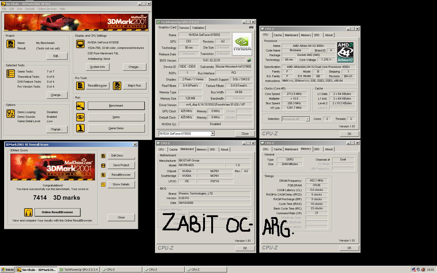Switch to the Sensors tab in GPU-Z
This screenshot has height=273, width=437.
pyautogui.click(x=184, y=28)
